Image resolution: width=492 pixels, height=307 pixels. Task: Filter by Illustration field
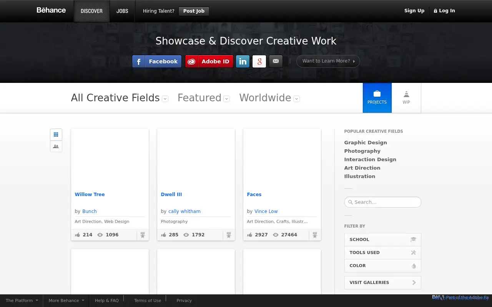(360, 177)
